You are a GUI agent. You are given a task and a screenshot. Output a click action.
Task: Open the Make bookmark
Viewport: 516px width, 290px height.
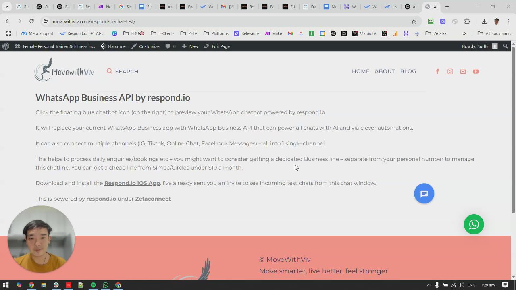273,33
